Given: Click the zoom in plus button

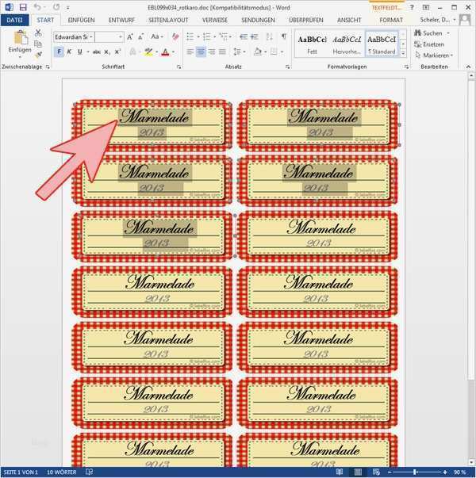Looking at the screenshot, I should pyautogui.click(x=445, y=472).
